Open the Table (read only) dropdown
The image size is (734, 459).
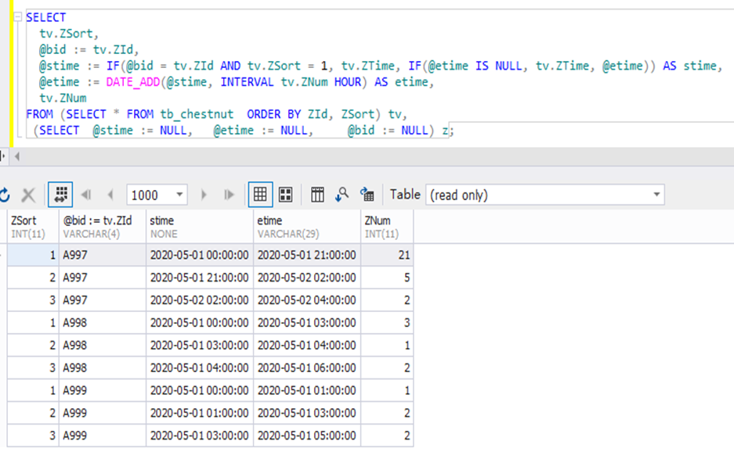pyautogui.click(x=544, y=195)
